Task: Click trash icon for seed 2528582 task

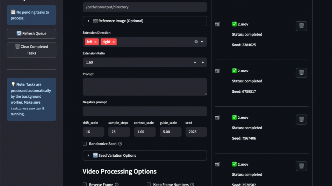Action: pyautogui.click(x=301, y=166)
